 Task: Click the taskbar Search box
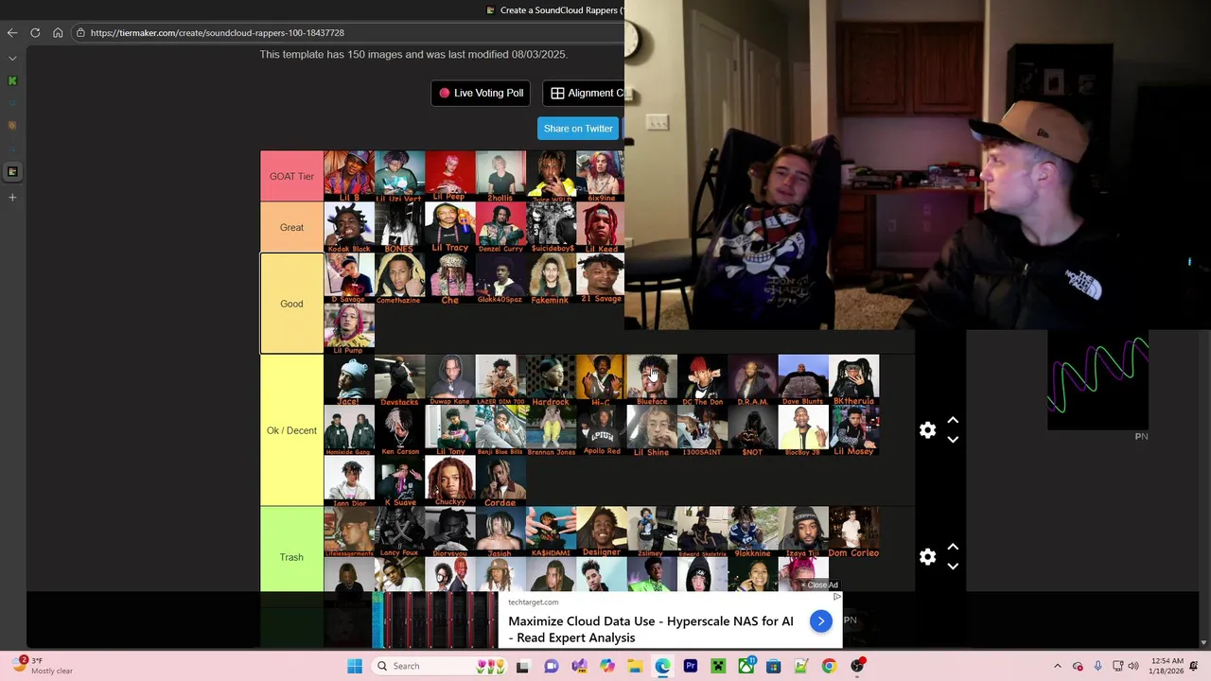click(x=440, y=666)
